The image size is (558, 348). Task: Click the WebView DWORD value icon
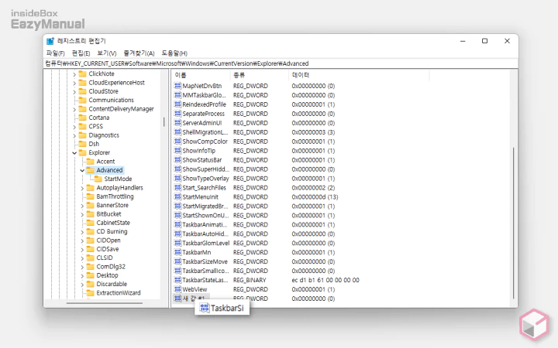177,289
